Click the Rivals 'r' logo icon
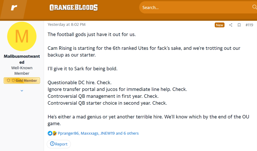 (14, 8)
